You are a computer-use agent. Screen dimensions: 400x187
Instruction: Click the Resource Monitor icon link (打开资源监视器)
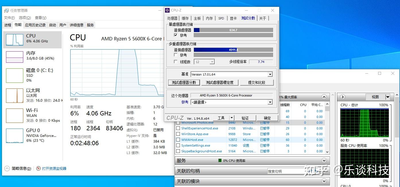click(x=38, y=168)
